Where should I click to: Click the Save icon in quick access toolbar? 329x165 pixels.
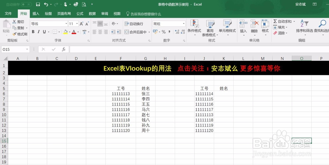tap(38, 4)
